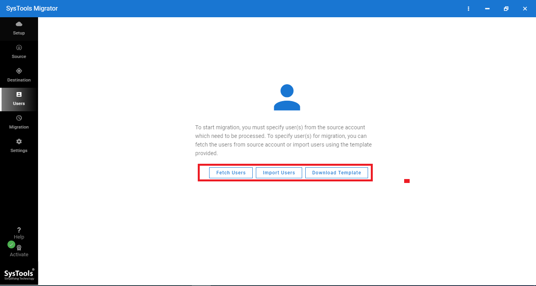Click the Fetch Users button
The width and height of the screenshot is (536, 286).
tap(231, 173)
